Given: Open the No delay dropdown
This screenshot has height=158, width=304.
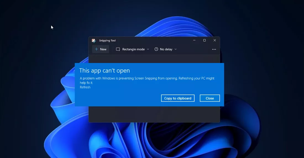Looking at the screenshot, I should 166,49.
